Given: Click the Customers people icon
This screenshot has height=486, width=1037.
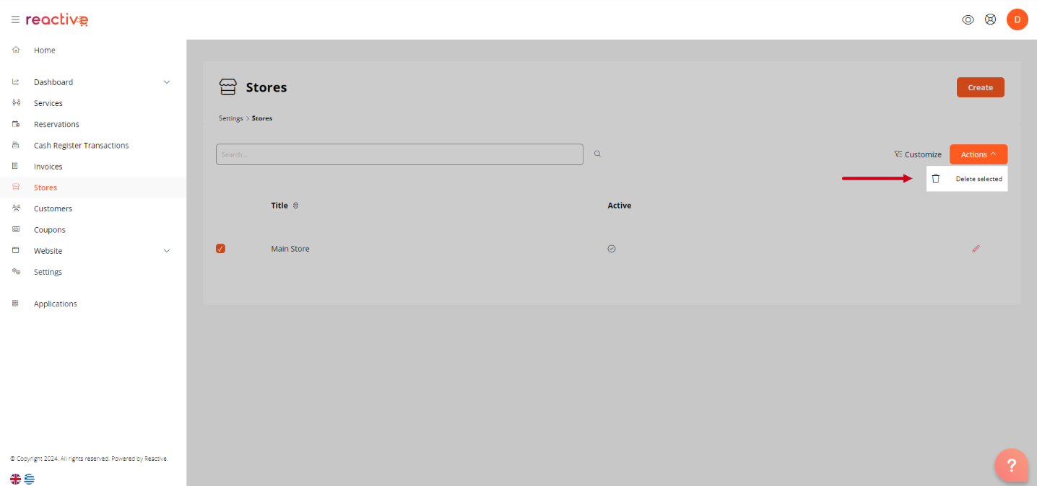Looking at the screenshot, I should [16, 208].
